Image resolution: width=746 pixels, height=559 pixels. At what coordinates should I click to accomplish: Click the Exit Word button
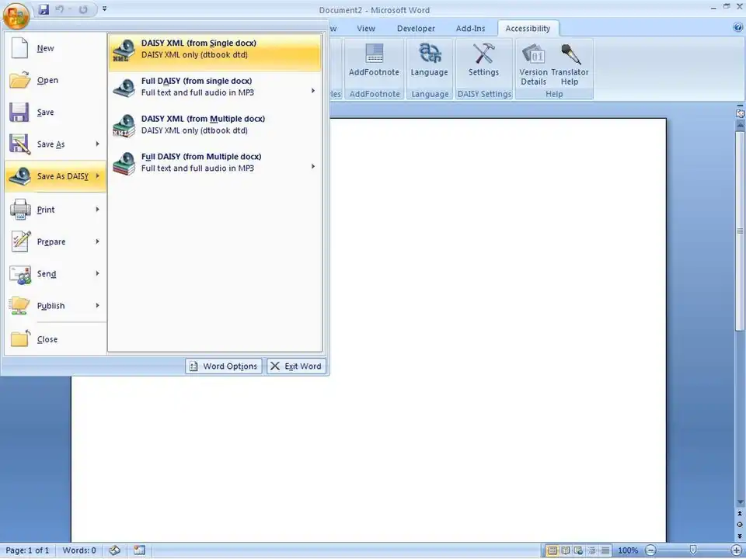(x=296, y=366)
